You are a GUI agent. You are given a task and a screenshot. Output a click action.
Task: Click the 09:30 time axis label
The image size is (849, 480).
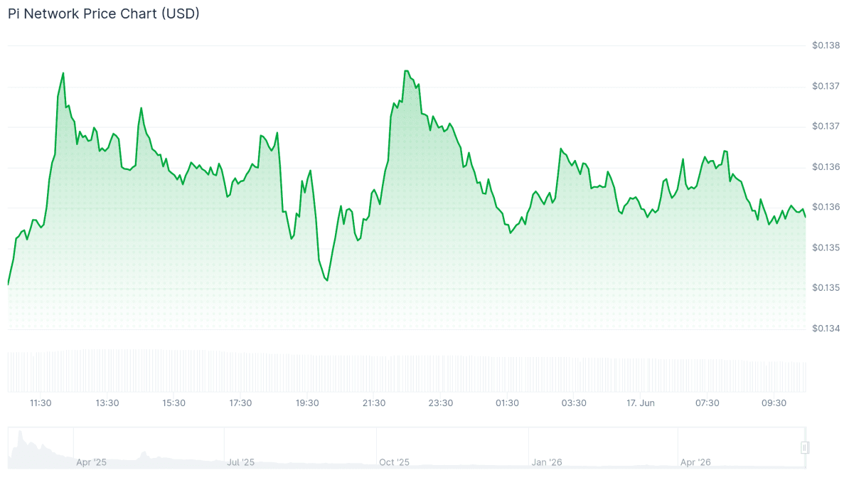[774, 403]
